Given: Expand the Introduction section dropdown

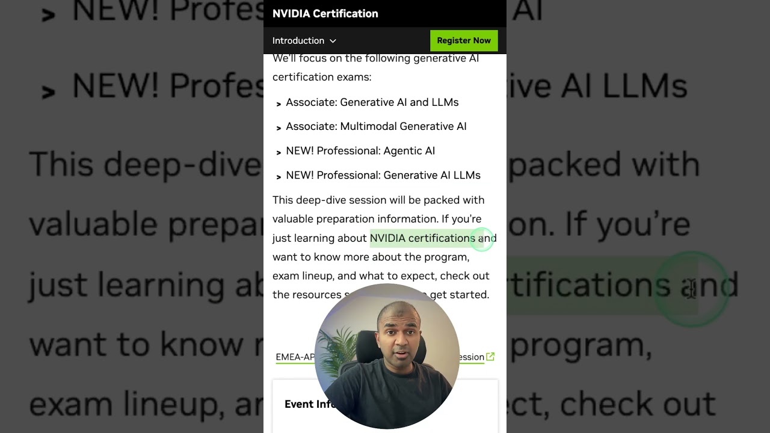Looking at the screenshot, I should [304, 40].
